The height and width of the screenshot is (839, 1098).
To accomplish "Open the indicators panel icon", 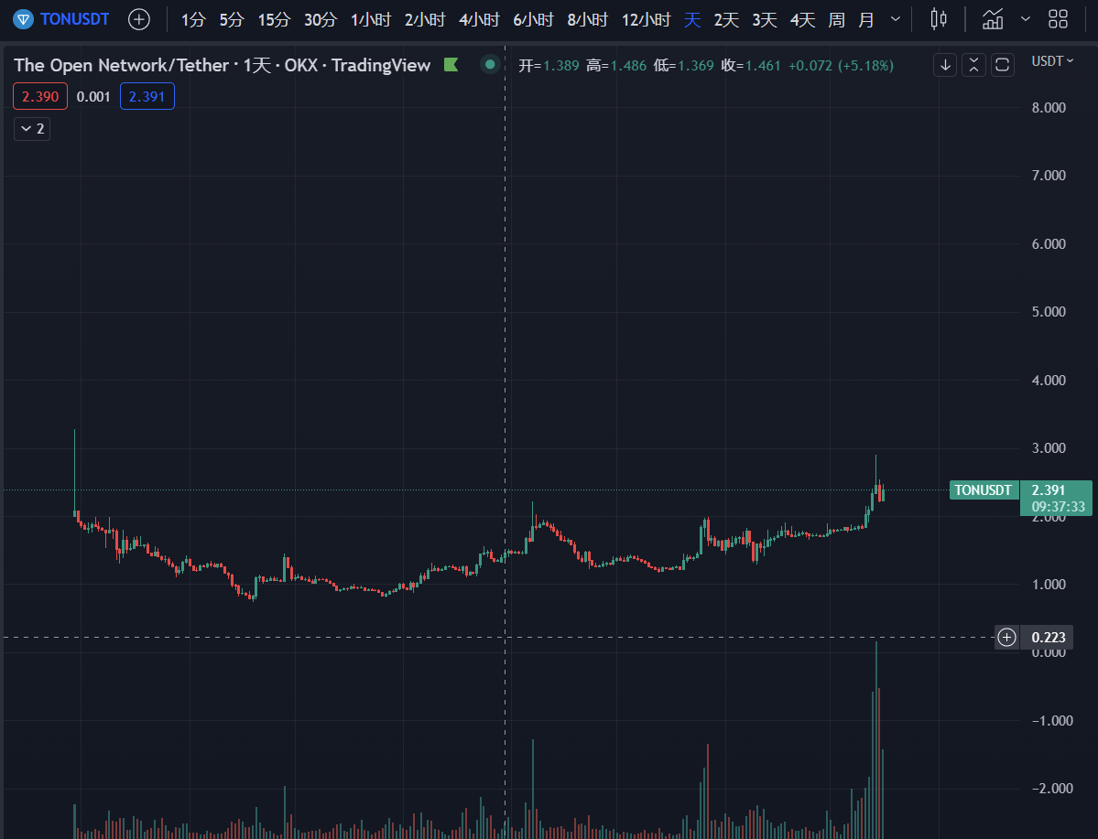I will pyautogui.click(x=993, y=19).
